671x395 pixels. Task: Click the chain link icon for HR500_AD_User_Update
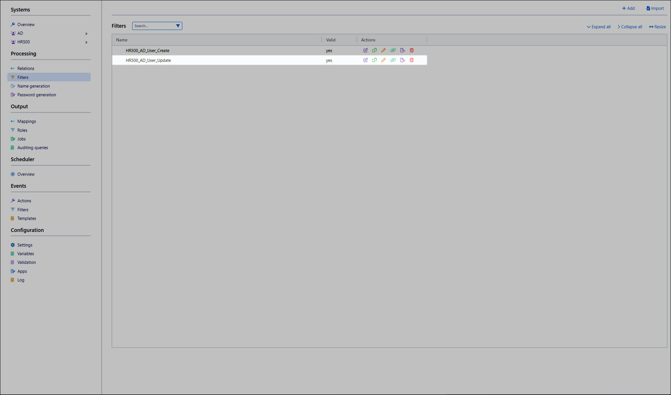click(393, 60)
